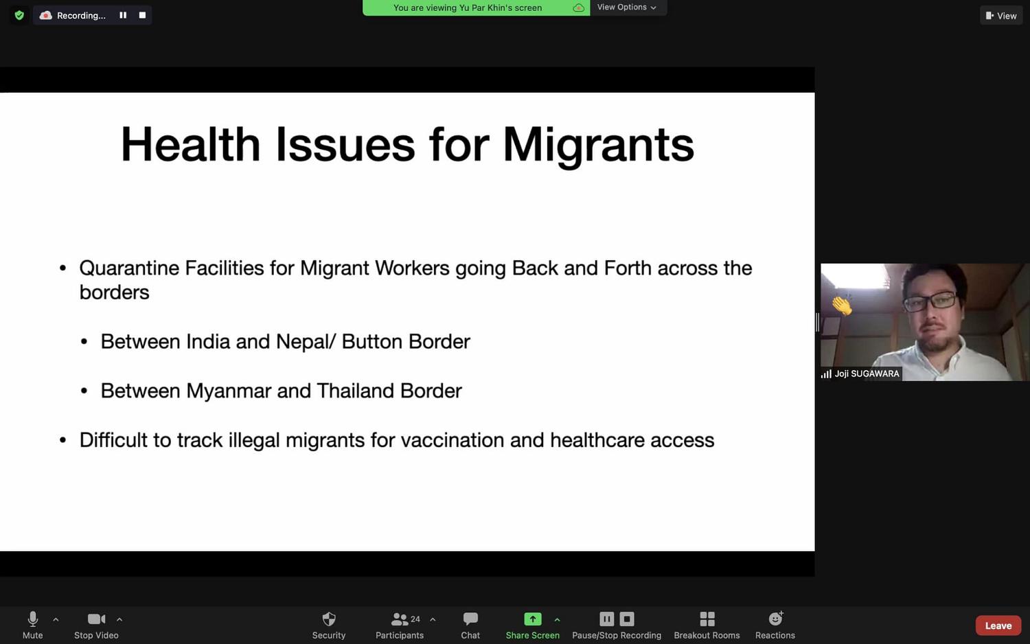Select Joji SUGAWARA's video thumbnail
Viewport: 1030px width, 644px height.
pos(925,322)
